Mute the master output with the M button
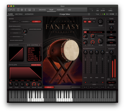The height and width of the screenshot is (112, 125). 108,87
